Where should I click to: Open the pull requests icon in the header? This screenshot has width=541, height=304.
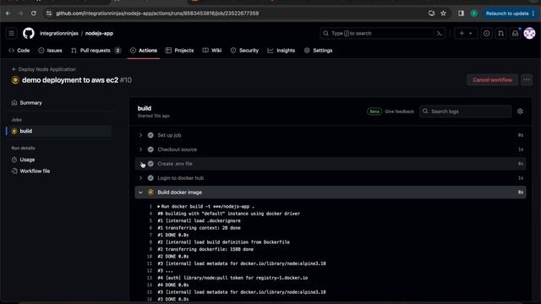500,34
